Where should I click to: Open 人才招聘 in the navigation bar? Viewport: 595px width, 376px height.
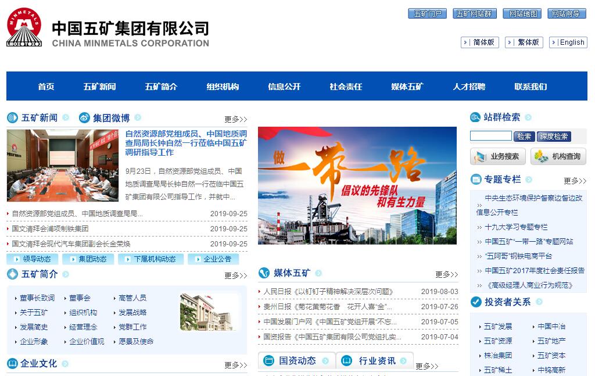[x=469, y=87]
